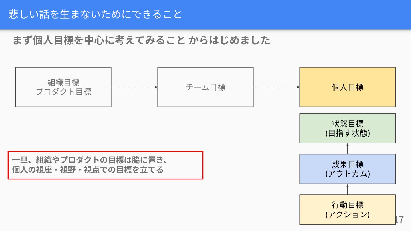Select the dashed arrow from 組織目標 to チーム目標

point(134,87)
